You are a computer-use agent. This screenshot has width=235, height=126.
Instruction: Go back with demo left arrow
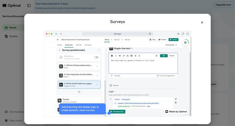[56, 34]
